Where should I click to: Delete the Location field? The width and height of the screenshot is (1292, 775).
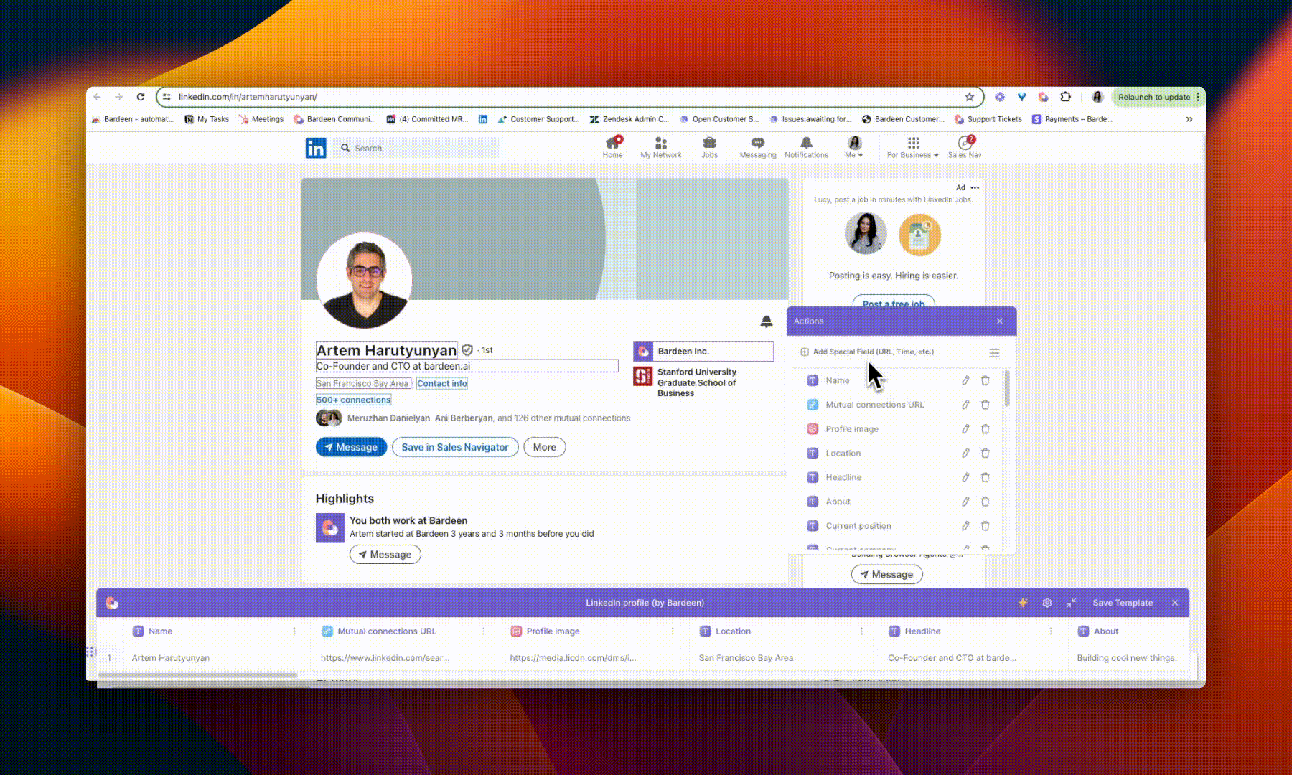986,453
